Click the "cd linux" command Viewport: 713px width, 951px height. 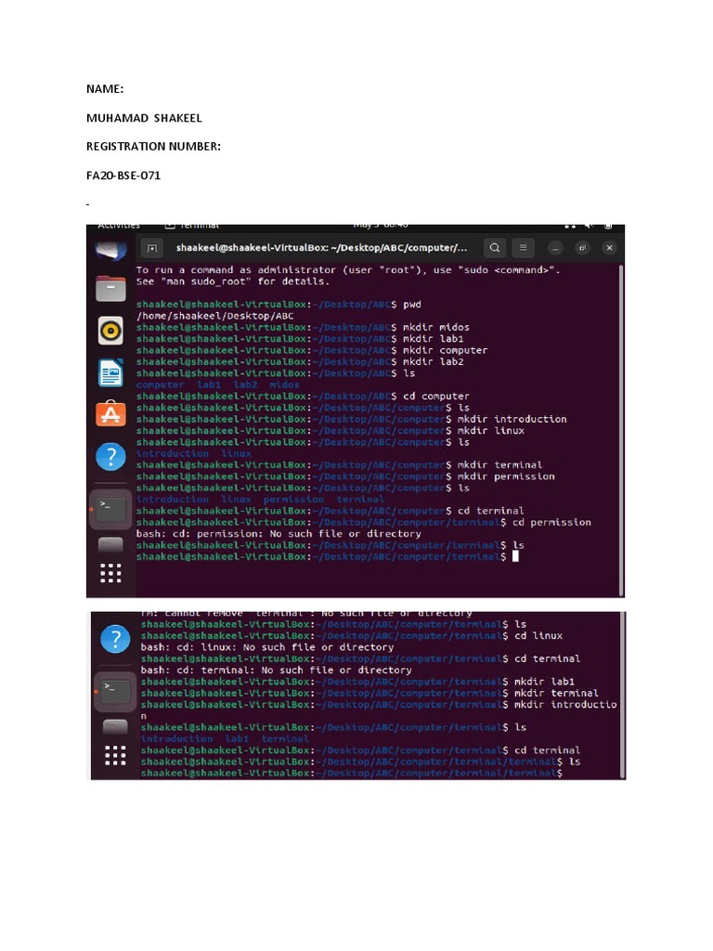539,635
